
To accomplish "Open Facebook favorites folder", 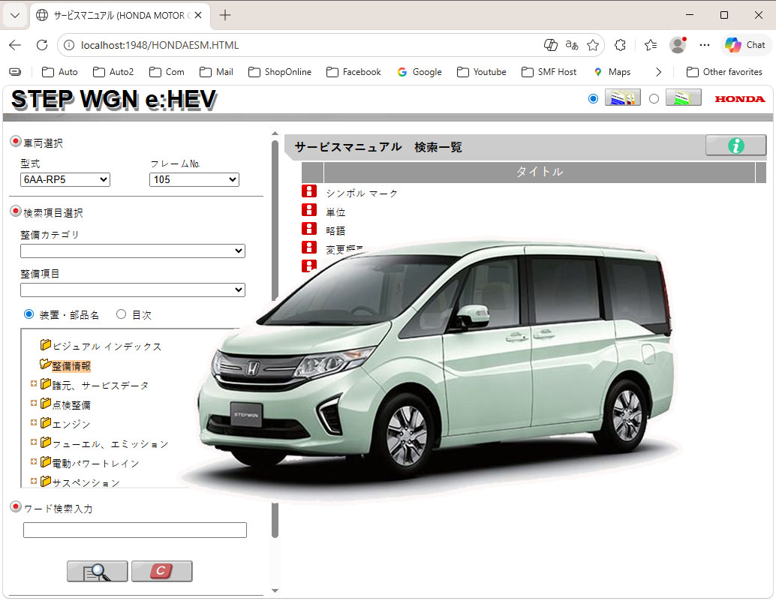I will pos(353,72).
